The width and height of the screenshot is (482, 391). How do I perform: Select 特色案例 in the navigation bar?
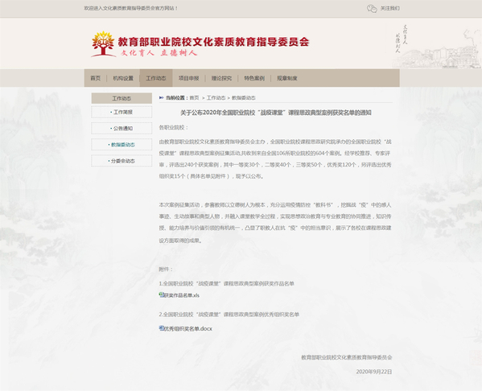coord(254,78)
